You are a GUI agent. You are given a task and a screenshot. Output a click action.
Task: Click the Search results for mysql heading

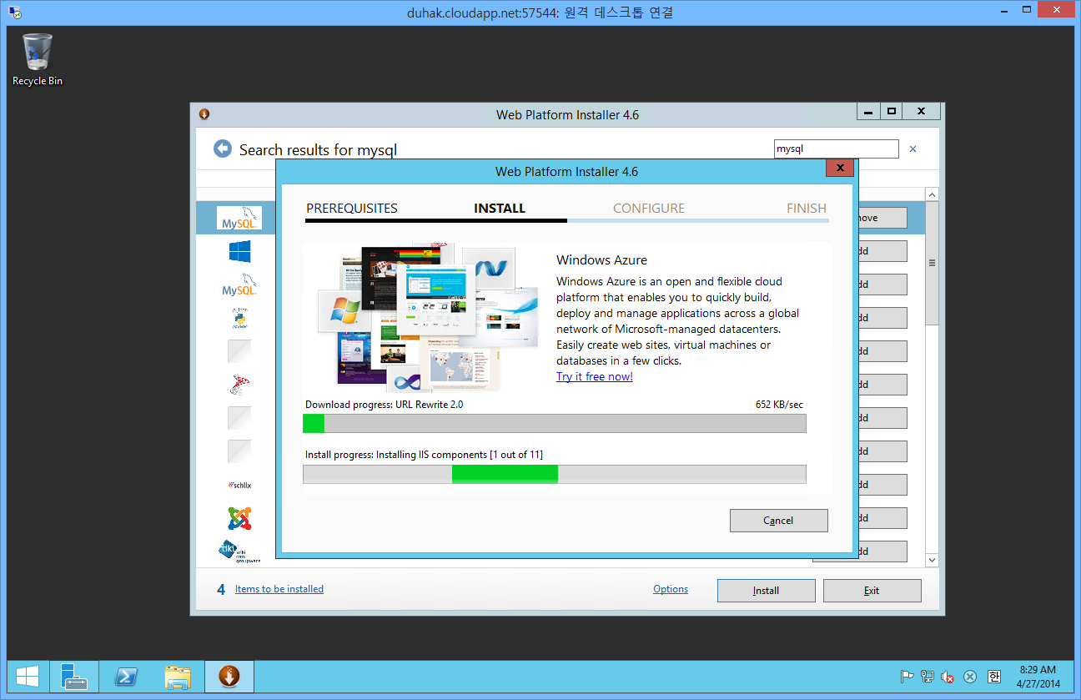pyautogui.click(x=318, y=150)
